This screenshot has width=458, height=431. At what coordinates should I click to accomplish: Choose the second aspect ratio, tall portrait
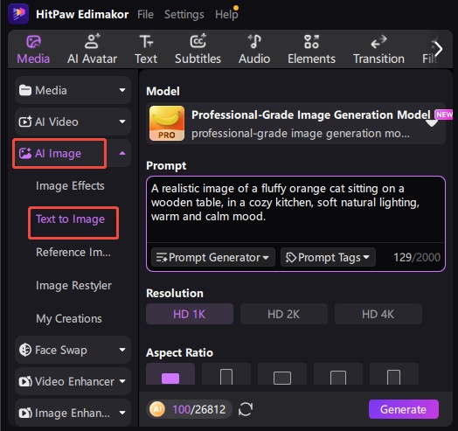click(226, 374)
